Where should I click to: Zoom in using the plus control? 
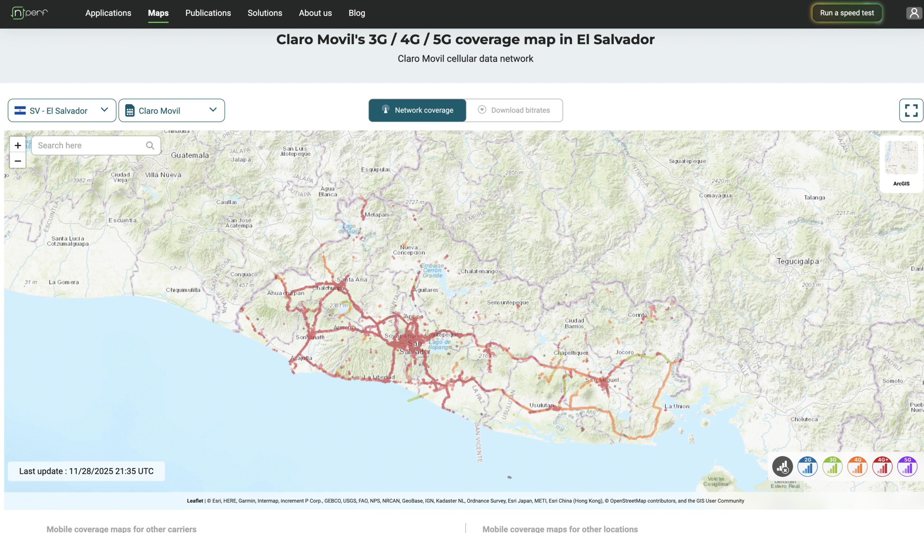coord(18,145)
